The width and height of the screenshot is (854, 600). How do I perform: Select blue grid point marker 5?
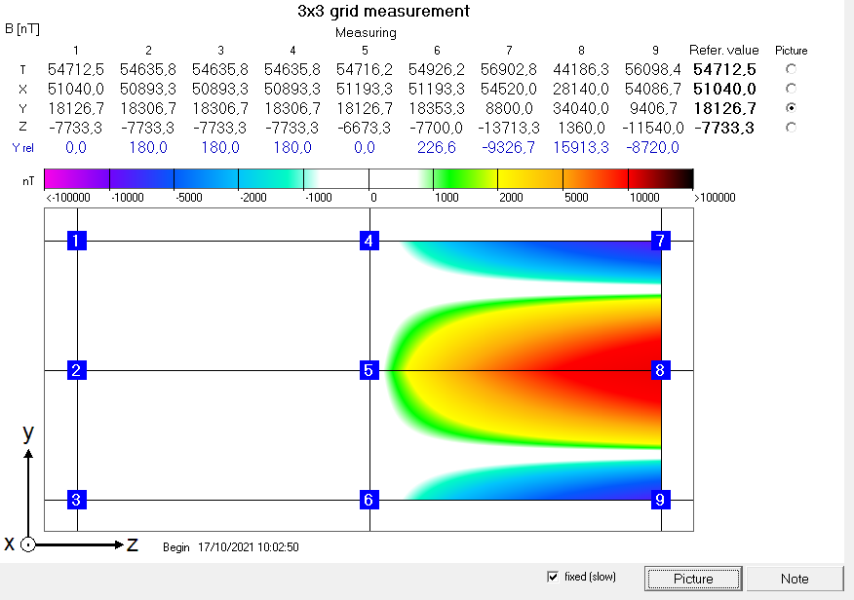(x=369, y=370)
